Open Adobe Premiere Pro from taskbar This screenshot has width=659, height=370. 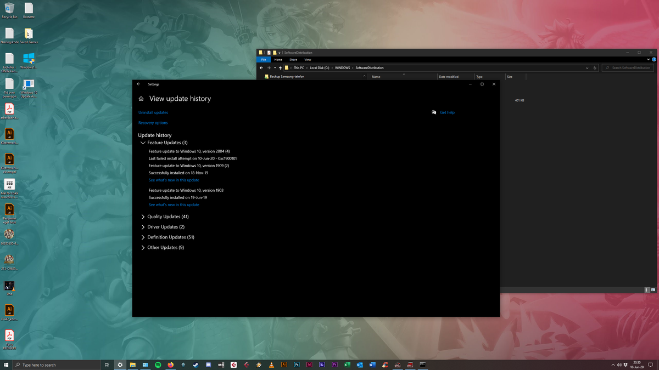point(334,365)
